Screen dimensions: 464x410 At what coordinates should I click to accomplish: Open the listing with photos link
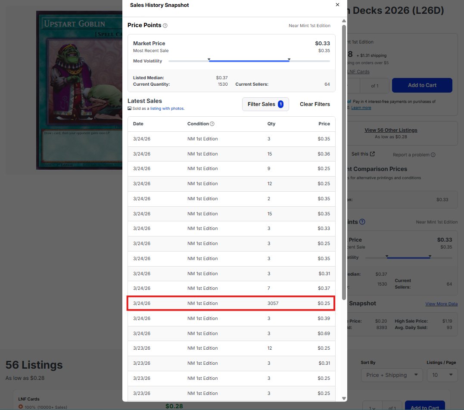click(x=167, y=109)
